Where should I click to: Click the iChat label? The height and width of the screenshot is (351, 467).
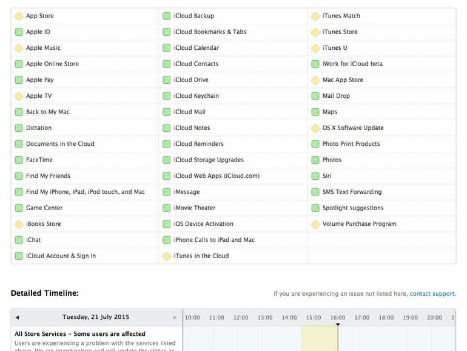(33, 240)
